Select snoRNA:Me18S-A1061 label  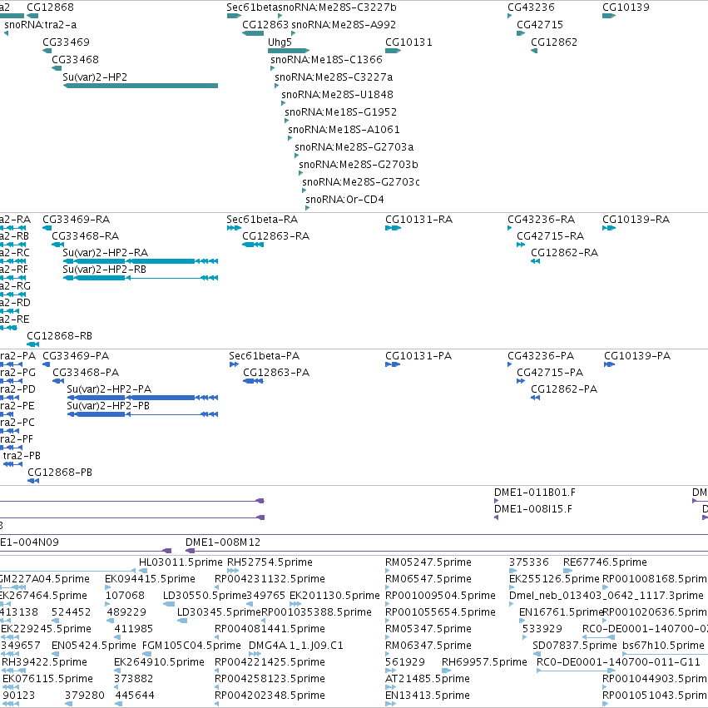[344, 130]
